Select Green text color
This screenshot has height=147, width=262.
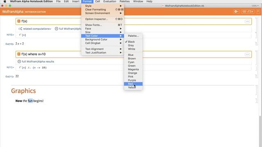point(133,66)
